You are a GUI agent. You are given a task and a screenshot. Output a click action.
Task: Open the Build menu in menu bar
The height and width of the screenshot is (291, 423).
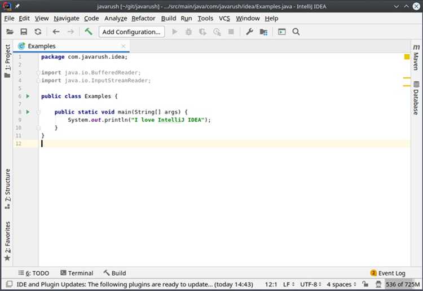pos(169,19)
